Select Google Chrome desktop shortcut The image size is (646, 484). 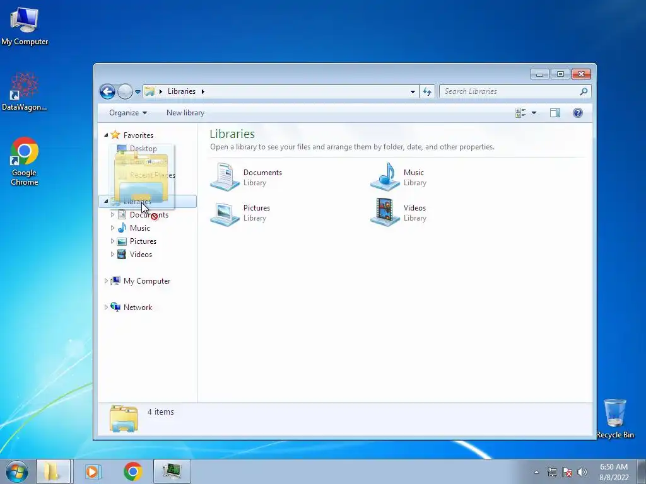pyautogui.click(x=25, y=161)
